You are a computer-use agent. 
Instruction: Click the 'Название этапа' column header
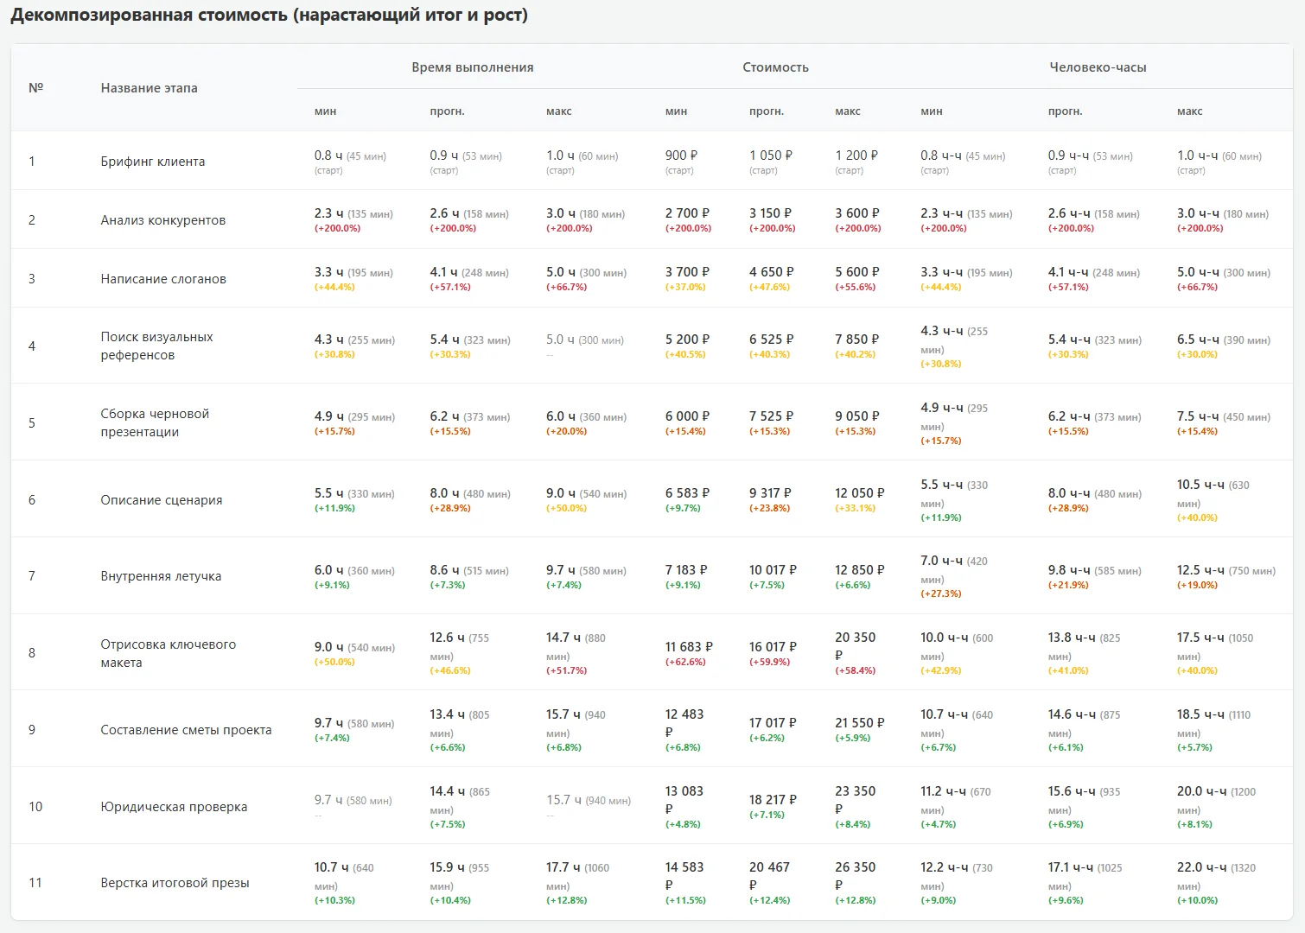click(x=149, y=88)
